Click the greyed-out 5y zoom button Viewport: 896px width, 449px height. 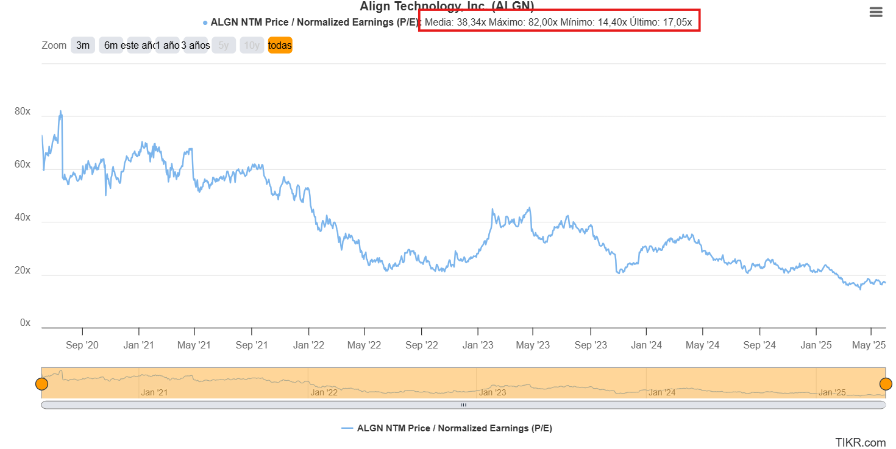(224, 45)
